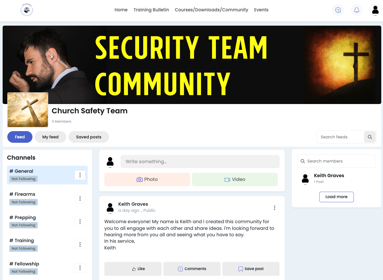Open the chat messages icon in the header
The image size is (383, 280).
pos(338,10)
